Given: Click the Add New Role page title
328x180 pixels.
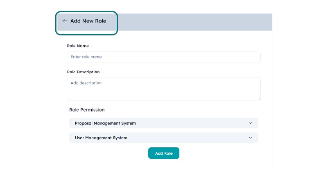Looking at the screenshot, I should click(x=88, y=21).
